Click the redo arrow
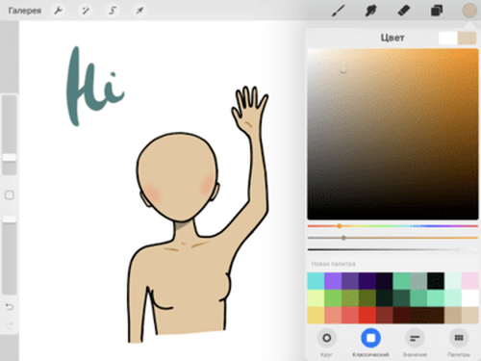Viewport: 481px width, 361px height. pos(10,325)
